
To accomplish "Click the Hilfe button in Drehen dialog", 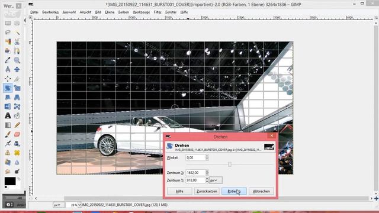I will pos(179,191).
